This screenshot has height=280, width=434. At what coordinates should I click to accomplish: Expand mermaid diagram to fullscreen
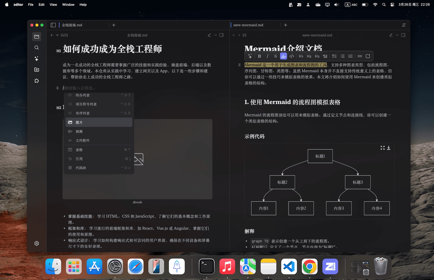383,148
